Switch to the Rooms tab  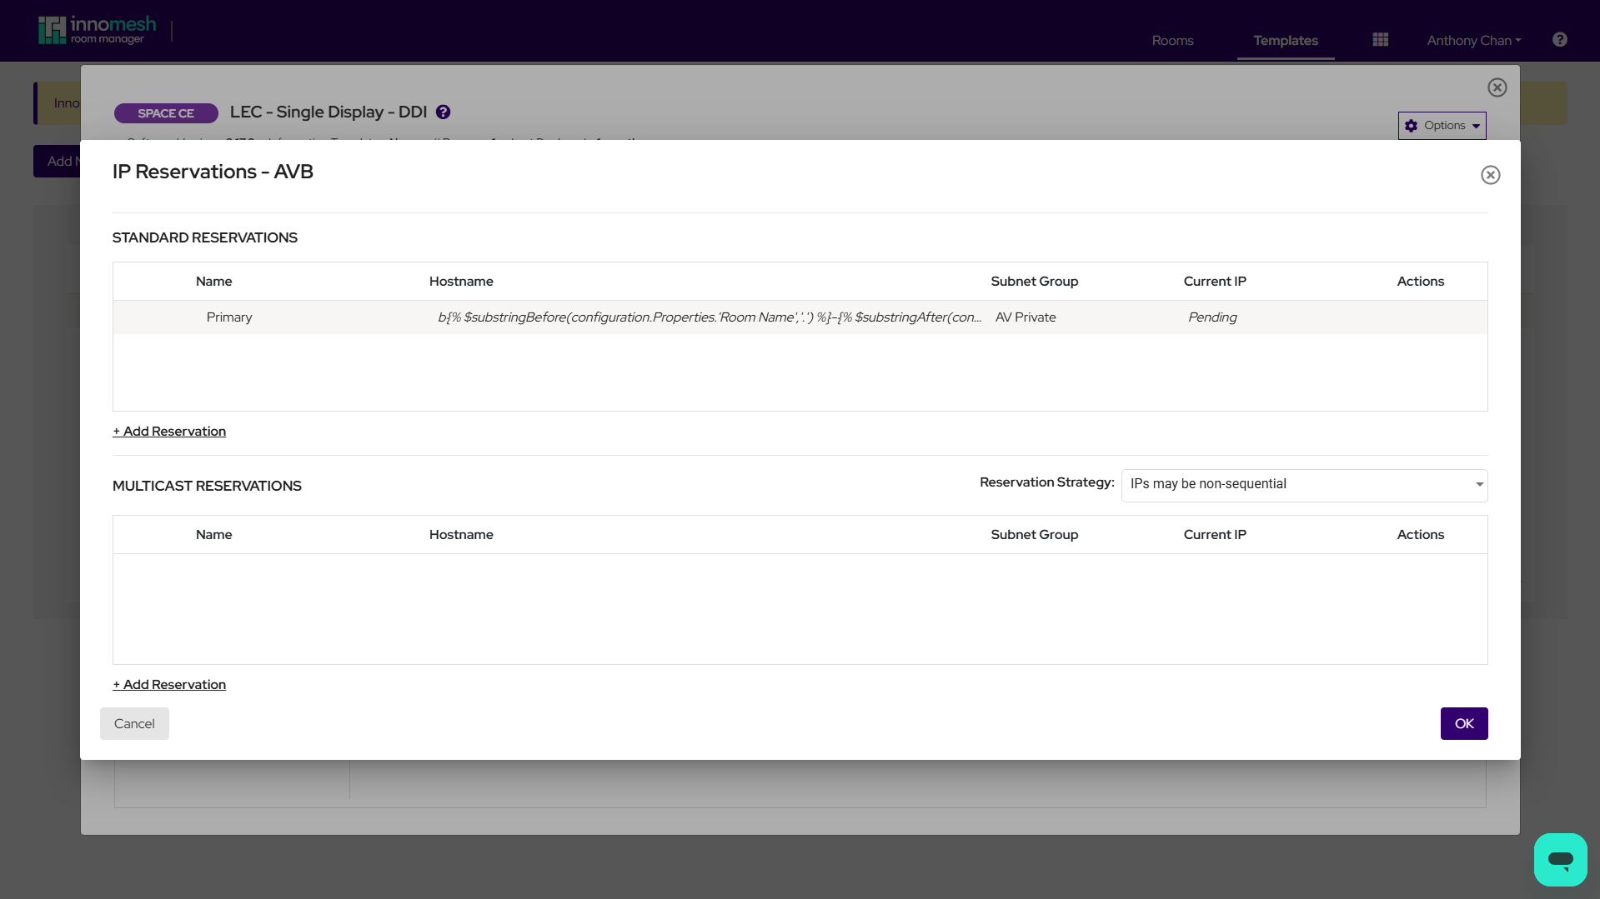[1172, 39]
